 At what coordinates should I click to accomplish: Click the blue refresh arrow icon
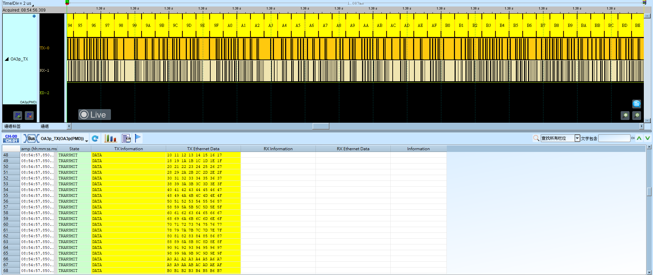95,138
